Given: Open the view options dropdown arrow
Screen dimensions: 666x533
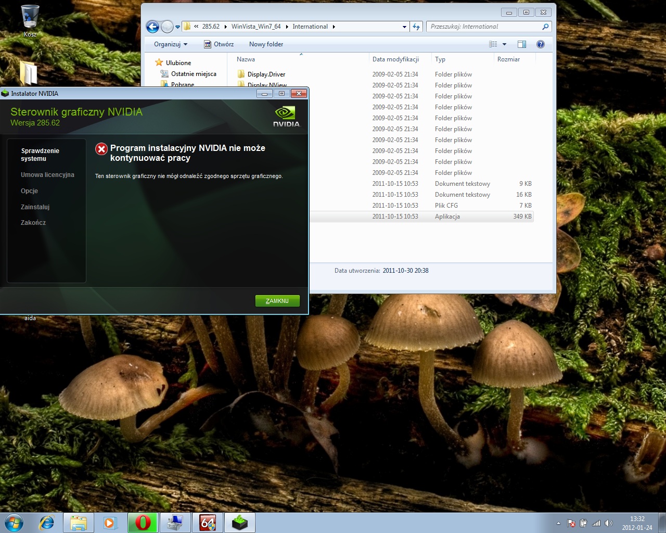Looking at the screenshot, I should pos(504,44).
